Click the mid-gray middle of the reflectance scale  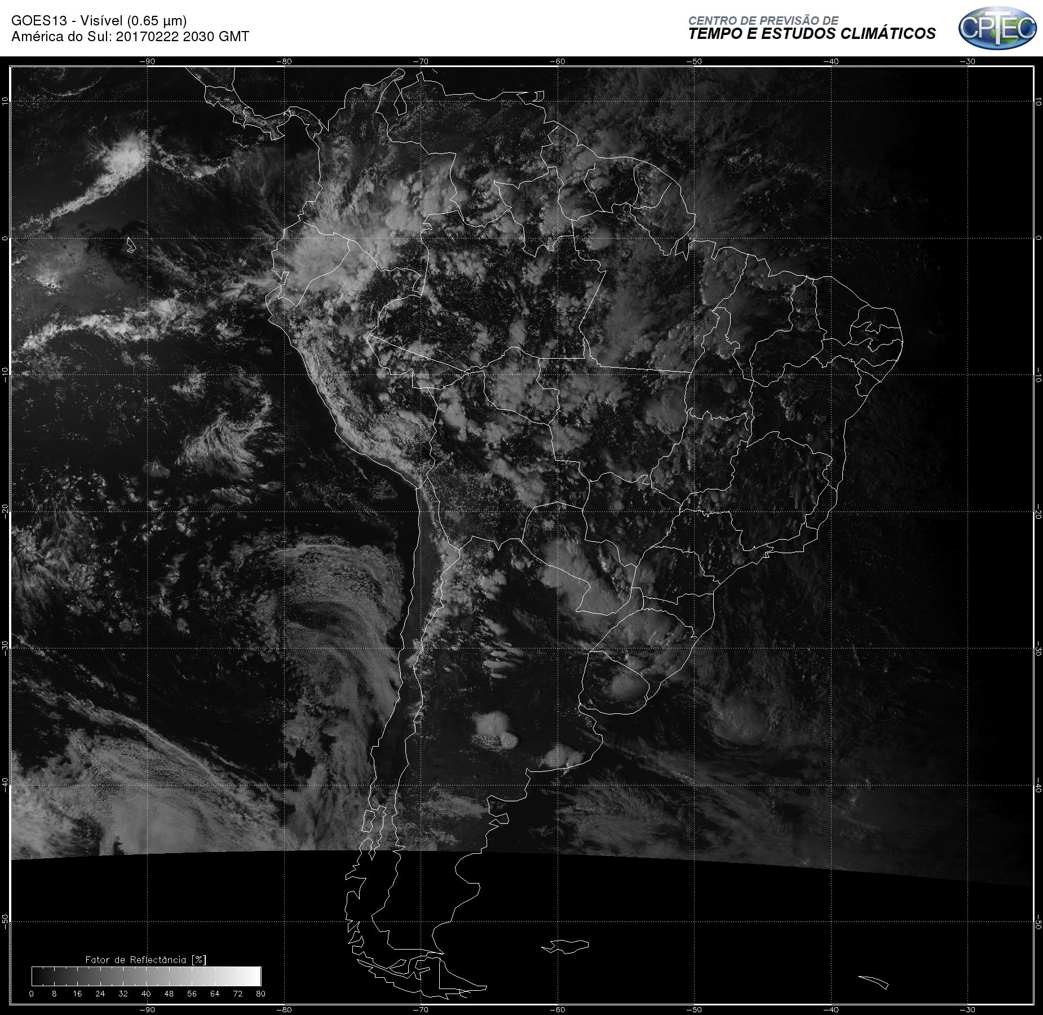147,976
